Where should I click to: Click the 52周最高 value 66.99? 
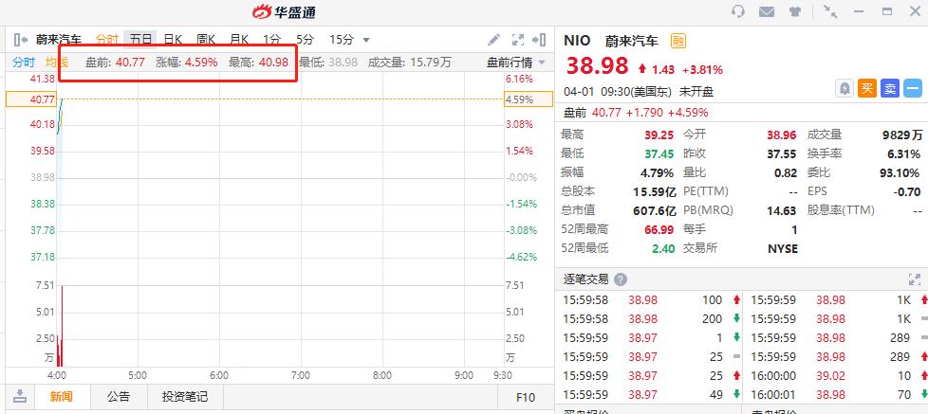click(x=659, y=229)
